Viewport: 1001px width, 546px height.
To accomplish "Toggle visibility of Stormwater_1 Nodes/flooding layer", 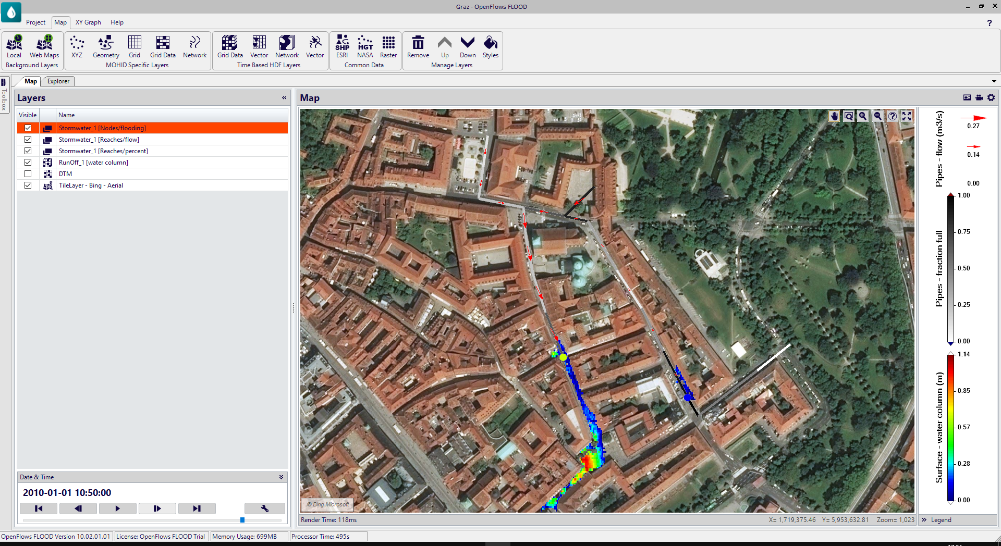I will pos(28,128).
